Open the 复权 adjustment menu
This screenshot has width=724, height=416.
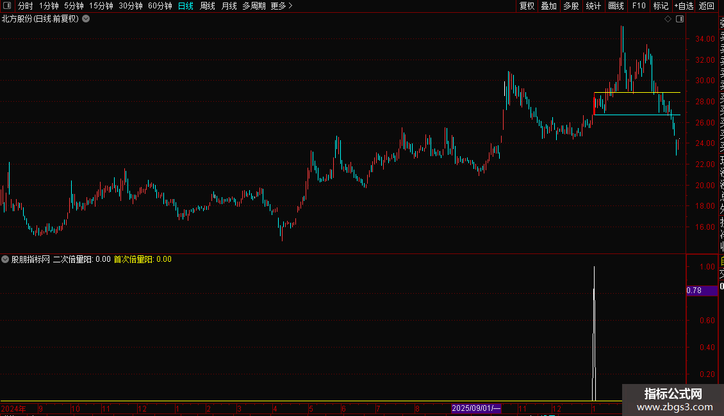click(x=527, y=6)
